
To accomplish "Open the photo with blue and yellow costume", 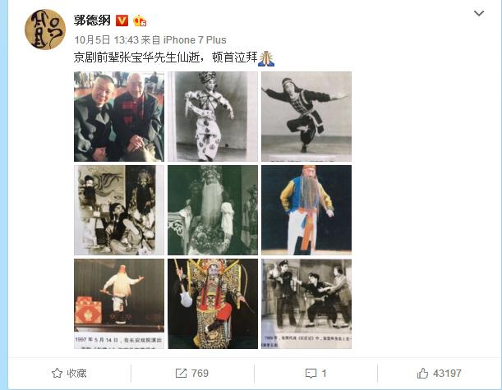I will coord(306,210).
